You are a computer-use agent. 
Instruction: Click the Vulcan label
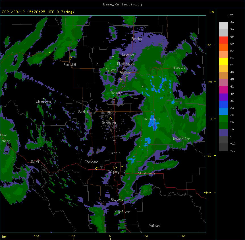(154, 226)
